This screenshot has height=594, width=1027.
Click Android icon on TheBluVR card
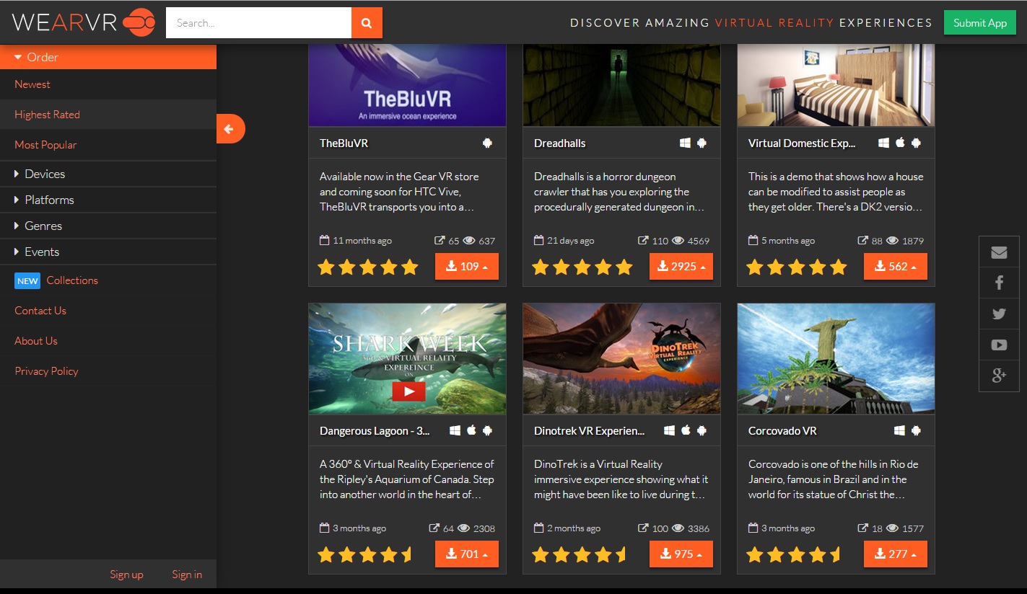[487, 143]
